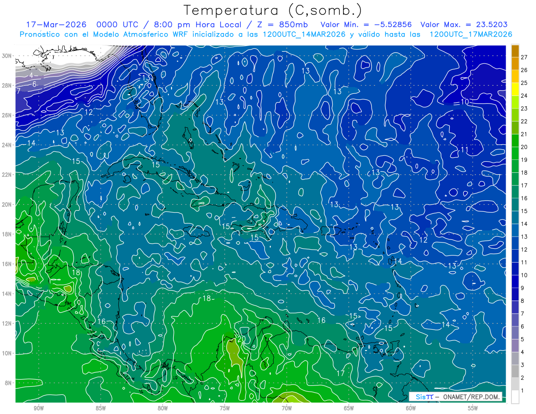Click the '20N' latitude axis label

(7, 204)
